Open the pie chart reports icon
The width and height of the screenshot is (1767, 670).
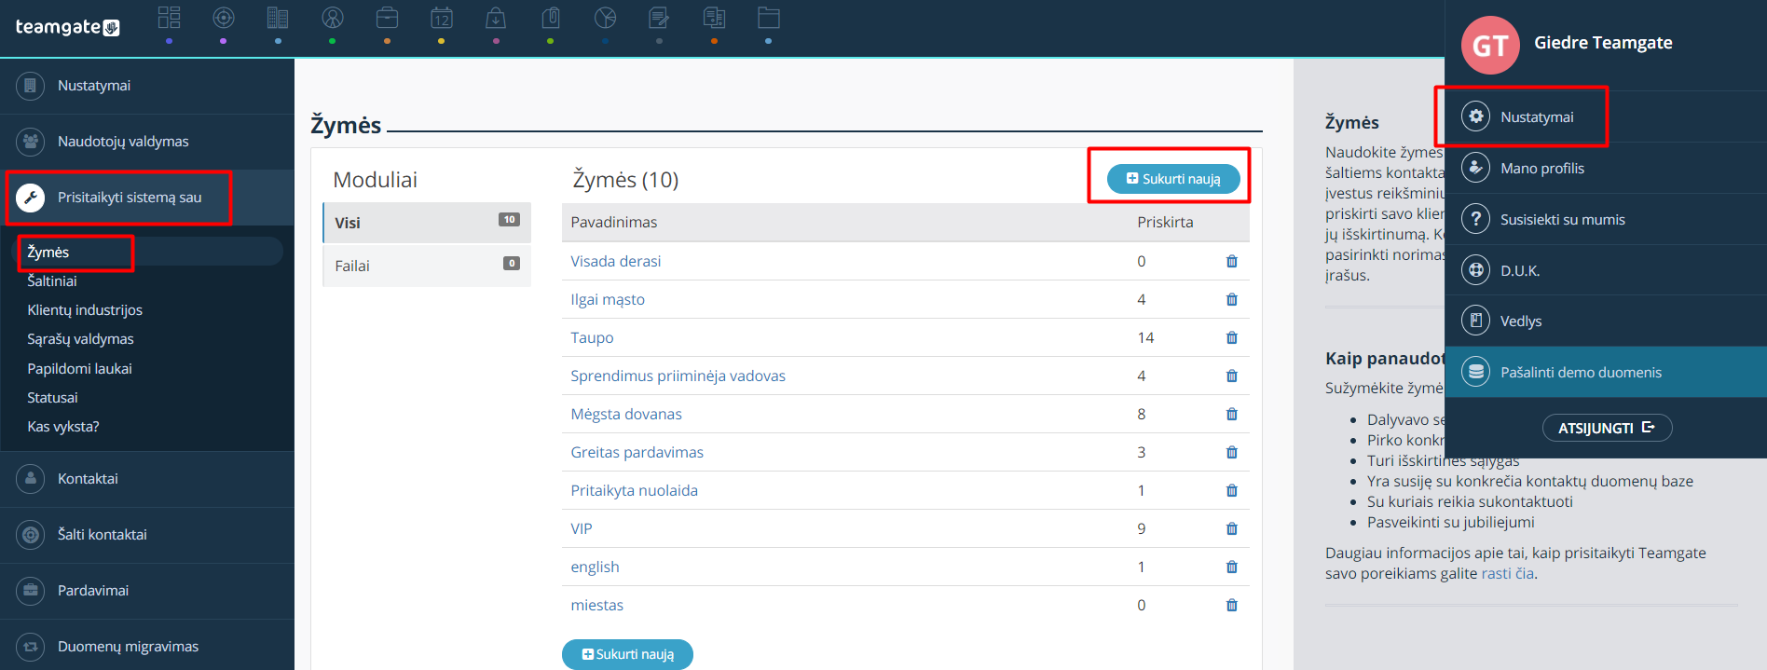point(606,18)
